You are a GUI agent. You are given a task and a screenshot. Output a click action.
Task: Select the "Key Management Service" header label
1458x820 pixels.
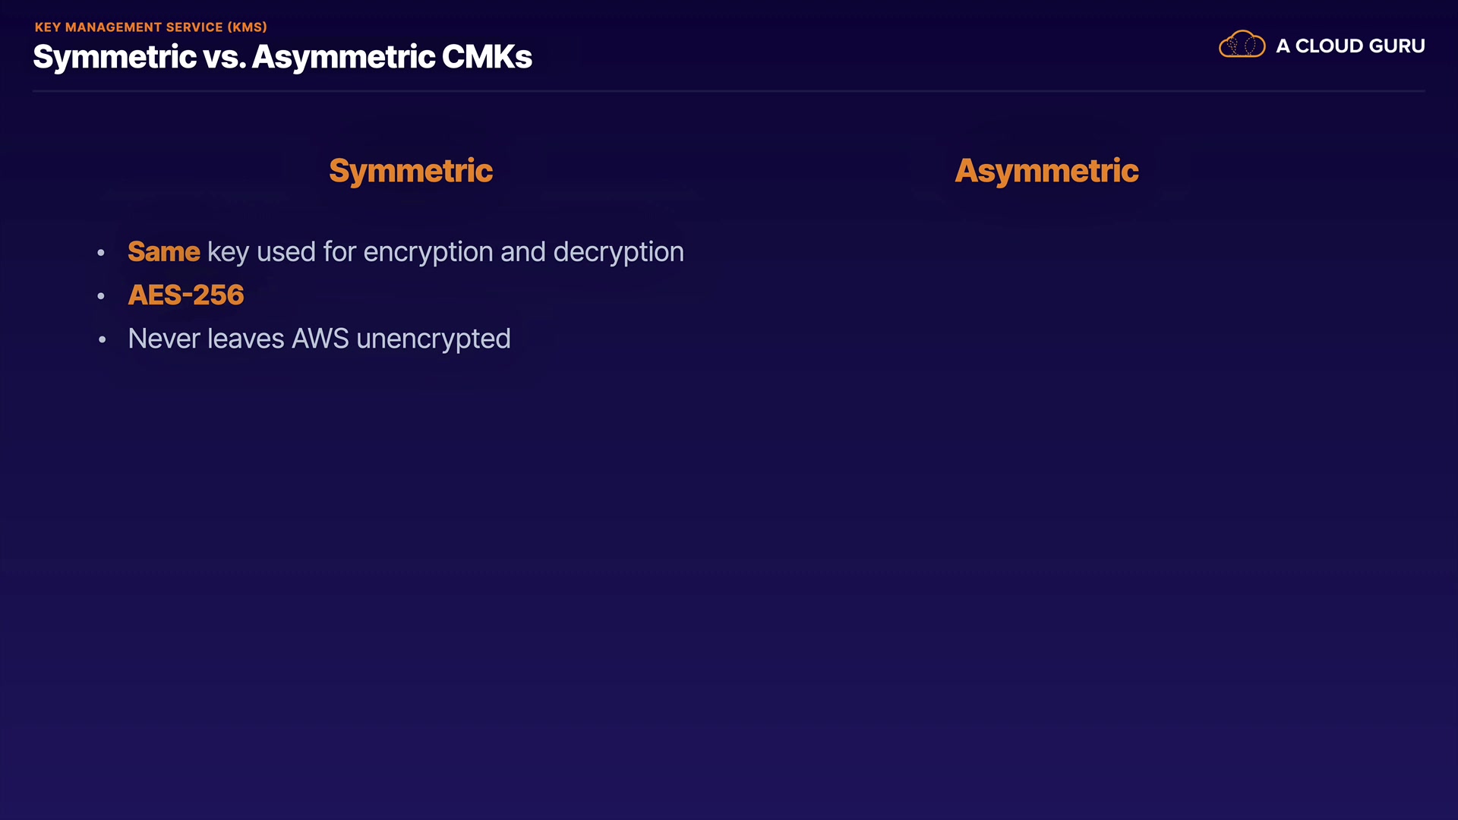point(129,27)
